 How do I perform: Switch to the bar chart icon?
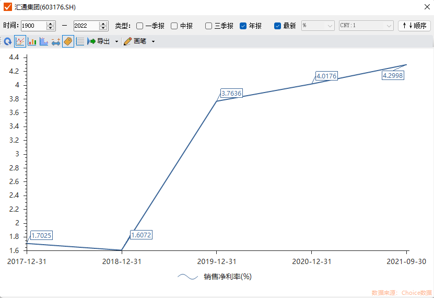pos(32,41)
